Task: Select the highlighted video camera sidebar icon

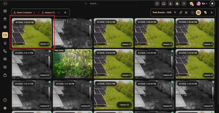Action: (5, 35)
